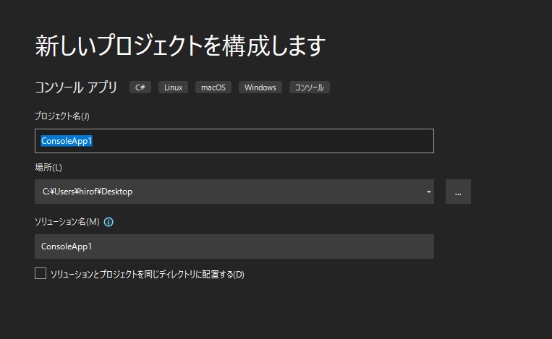Image resolution: width=552 pixels, height=339 pixels.
Task: Click the コンソール アプリ template name
Action: pyautogui.click(x=76, y=87)
